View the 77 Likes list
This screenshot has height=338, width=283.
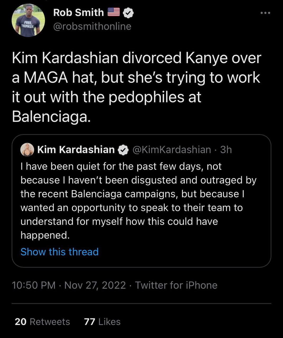tap(102, 322)
